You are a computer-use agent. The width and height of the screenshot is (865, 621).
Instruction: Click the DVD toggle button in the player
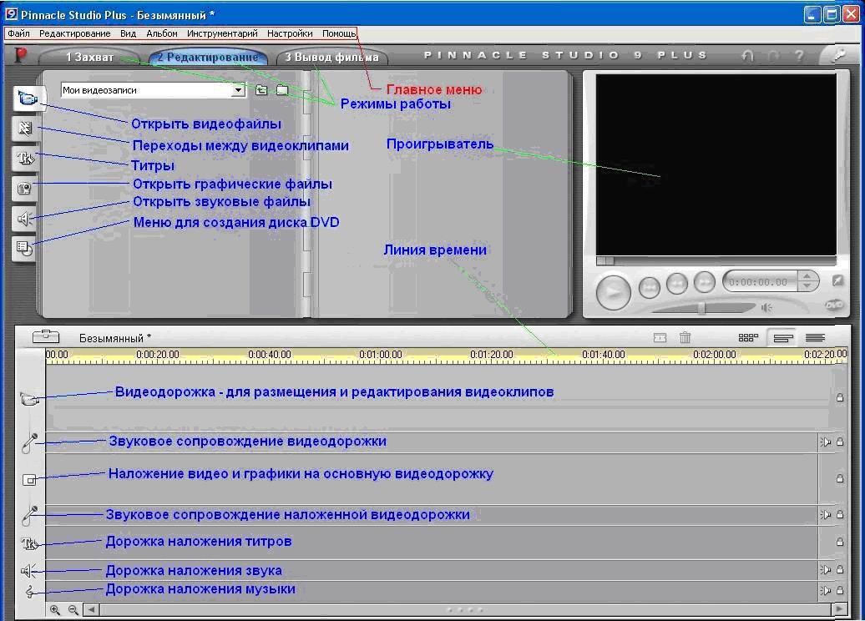coord(834,305)
